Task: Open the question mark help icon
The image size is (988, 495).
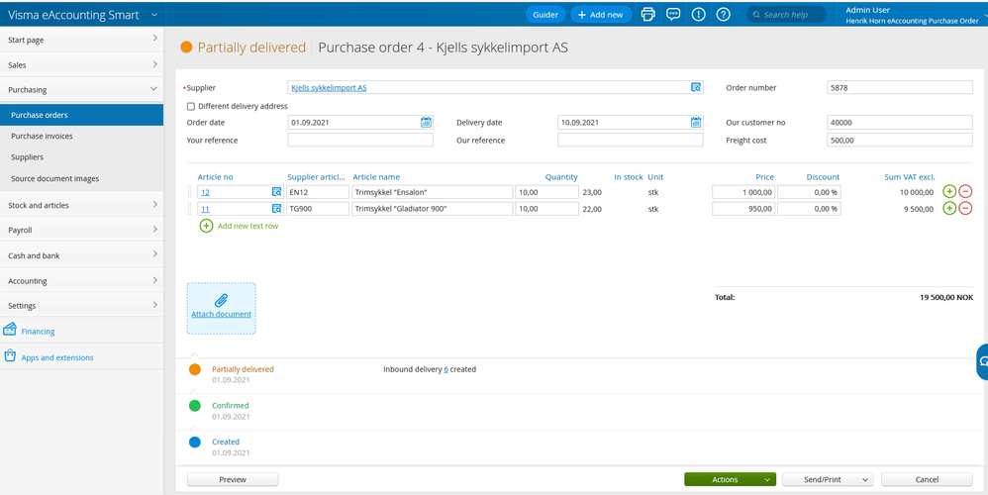Action: coord(724,15)
